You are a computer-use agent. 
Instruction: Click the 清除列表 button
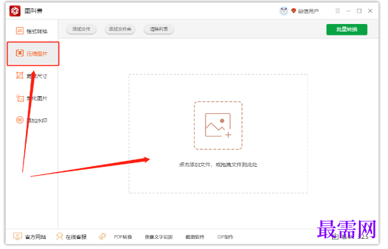pyautogui.click(x=159, y=29)
